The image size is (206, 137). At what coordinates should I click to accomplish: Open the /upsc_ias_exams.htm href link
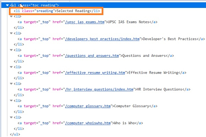(85, 22)
